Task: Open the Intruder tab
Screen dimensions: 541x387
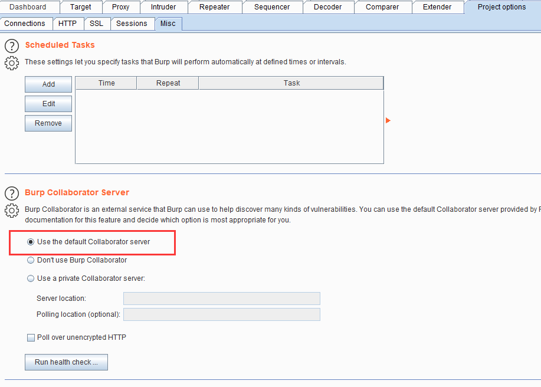Action: pos(163,7)
